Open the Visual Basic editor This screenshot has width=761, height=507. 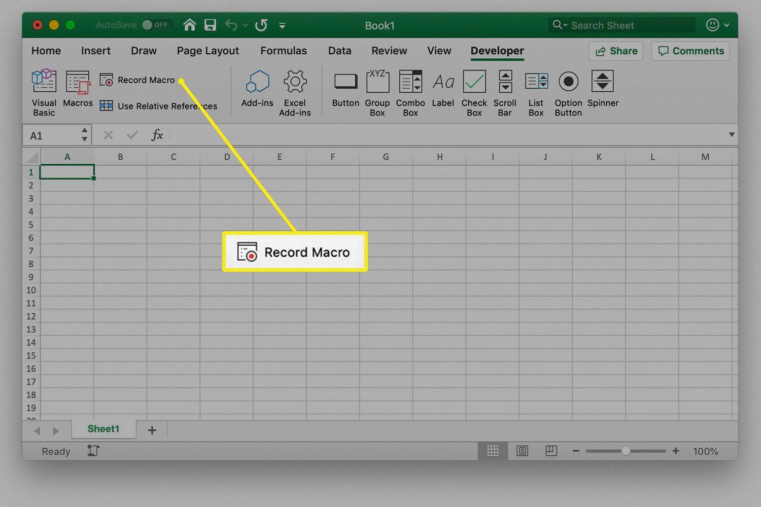click(44, 93)
